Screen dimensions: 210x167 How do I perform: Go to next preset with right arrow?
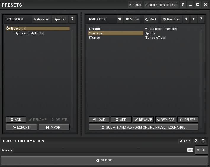[x=193, y=19]
